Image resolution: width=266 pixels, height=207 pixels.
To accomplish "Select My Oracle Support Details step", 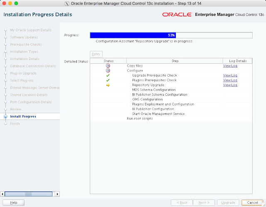I will coord(30,30).
